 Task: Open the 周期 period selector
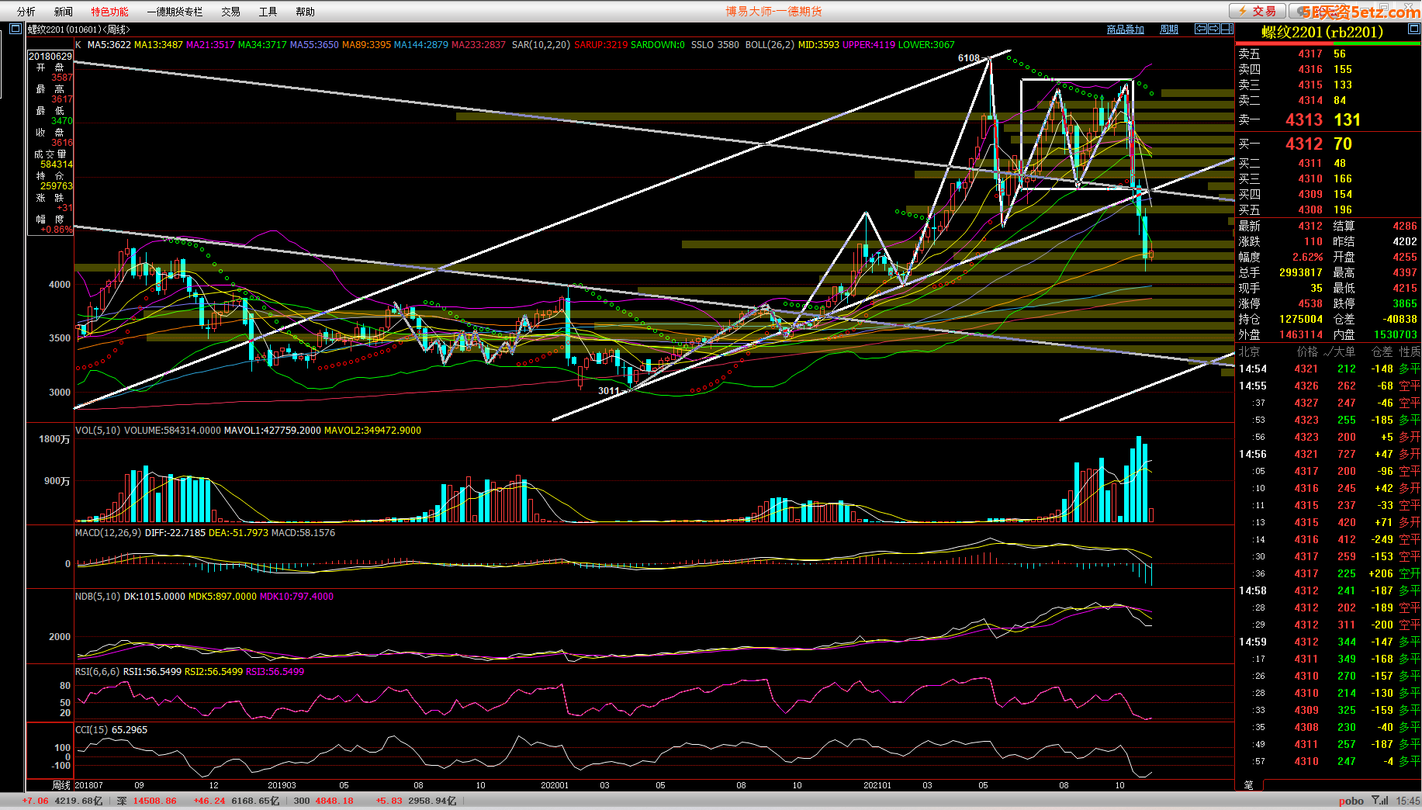(x=1168, y=29)
